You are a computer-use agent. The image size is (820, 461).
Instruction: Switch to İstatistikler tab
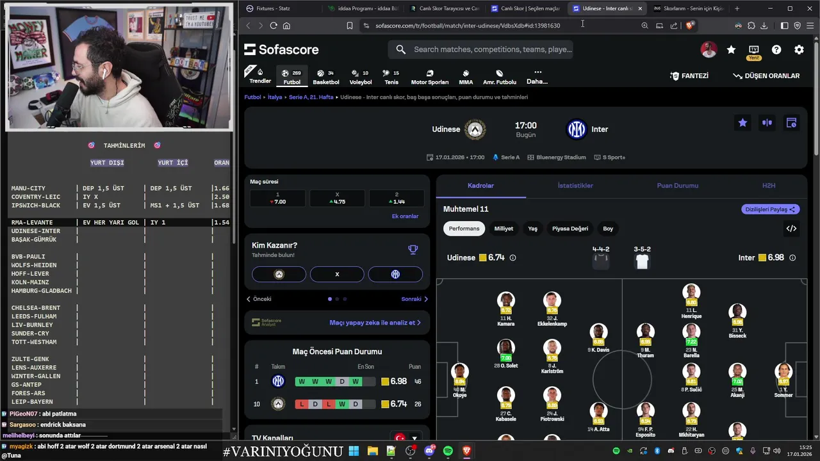575,186
